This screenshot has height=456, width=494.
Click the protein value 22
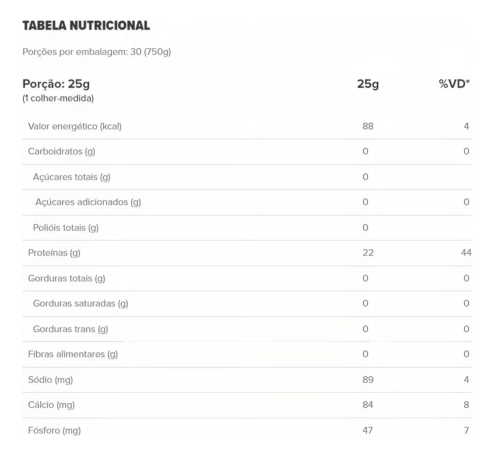coord(368,253)
